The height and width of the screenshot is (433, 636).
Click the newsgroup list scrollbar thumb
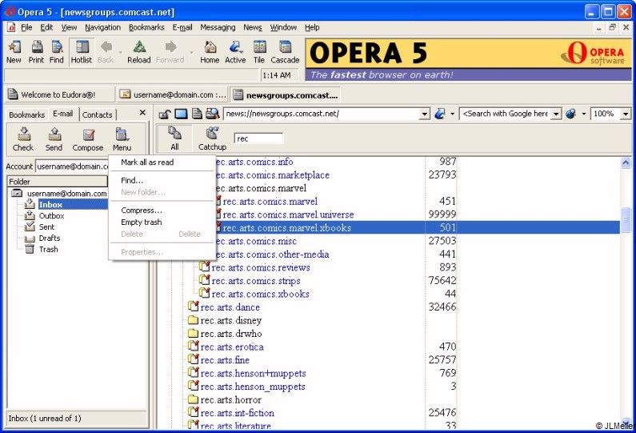click(x=626, y=219)
